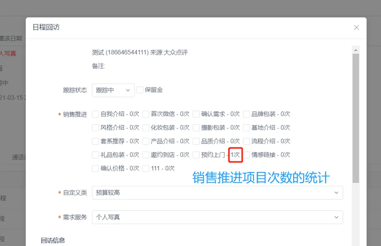
Task: Toggle the 邀约到店 checkbox
Action: [x=146, y=155]
